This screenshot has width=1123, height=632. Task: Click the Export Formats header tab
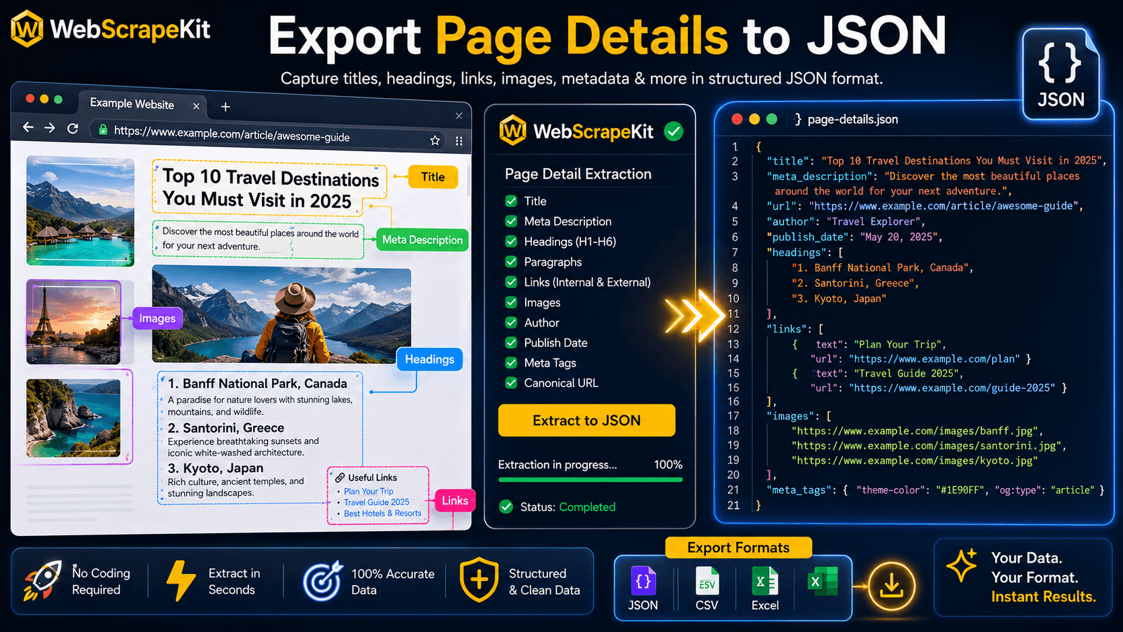click(739, 547)
